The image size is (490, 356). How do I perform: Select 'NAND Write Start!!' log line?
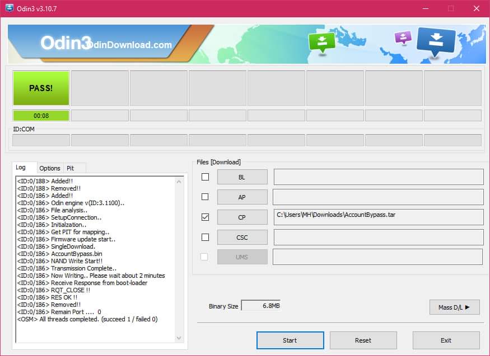coord(60,261)
